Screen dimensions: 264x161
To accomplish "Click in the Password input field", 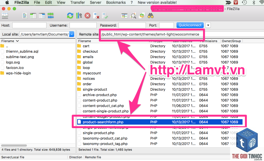I will pyautogui.click(x=132, y=25).
